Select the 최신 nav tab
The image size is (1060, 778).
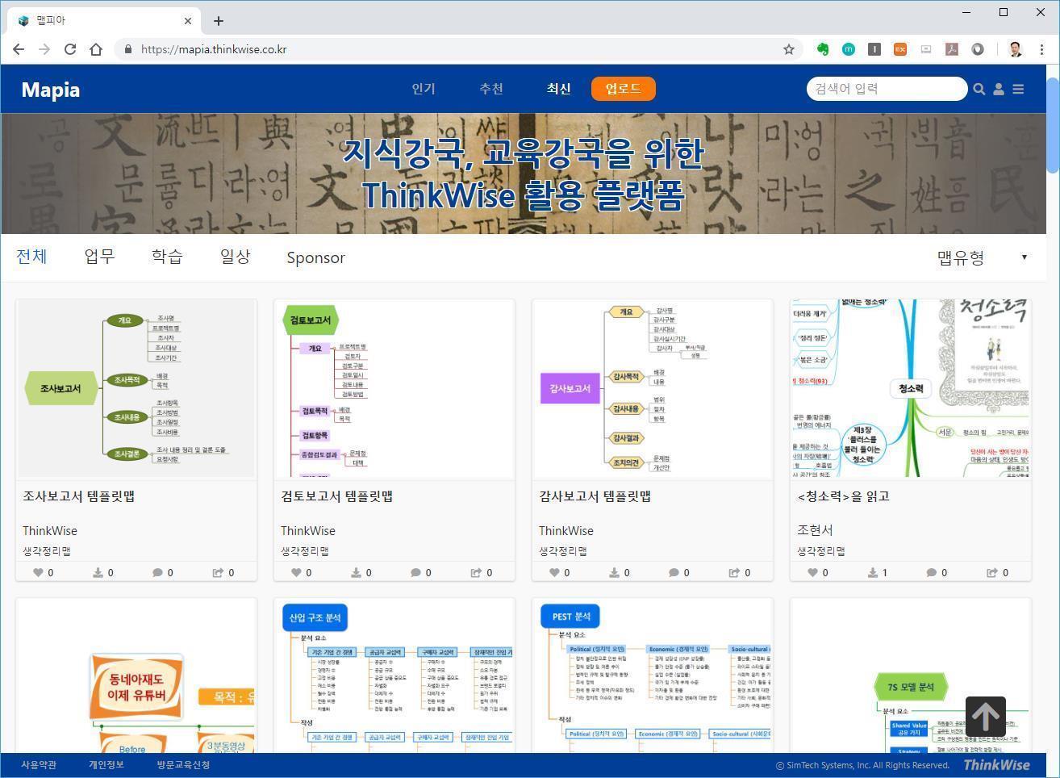pyautogui.click(x=558, y=89)
